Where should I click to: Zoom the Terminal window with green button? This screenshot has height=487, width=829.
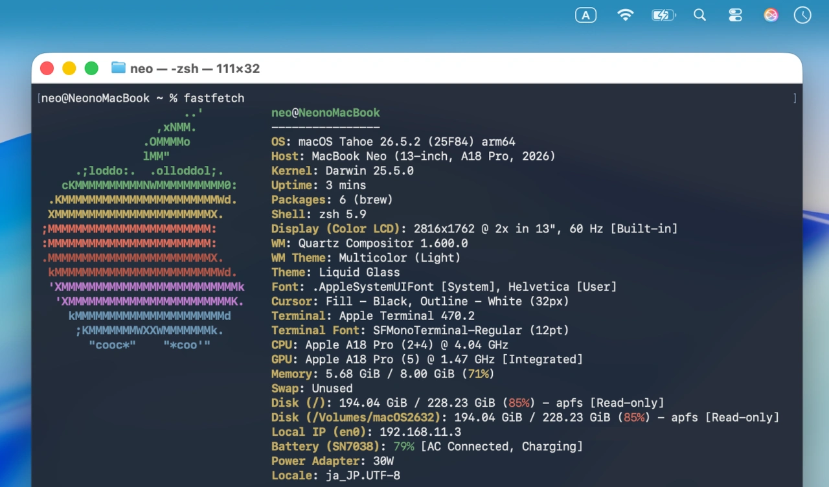click(x=91, y=68)
